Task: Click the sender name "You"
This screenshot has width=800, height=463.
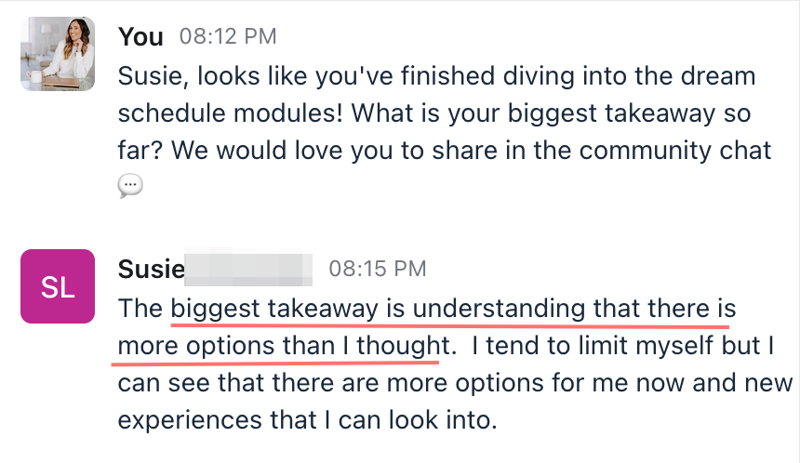Action: coord(140,37)
